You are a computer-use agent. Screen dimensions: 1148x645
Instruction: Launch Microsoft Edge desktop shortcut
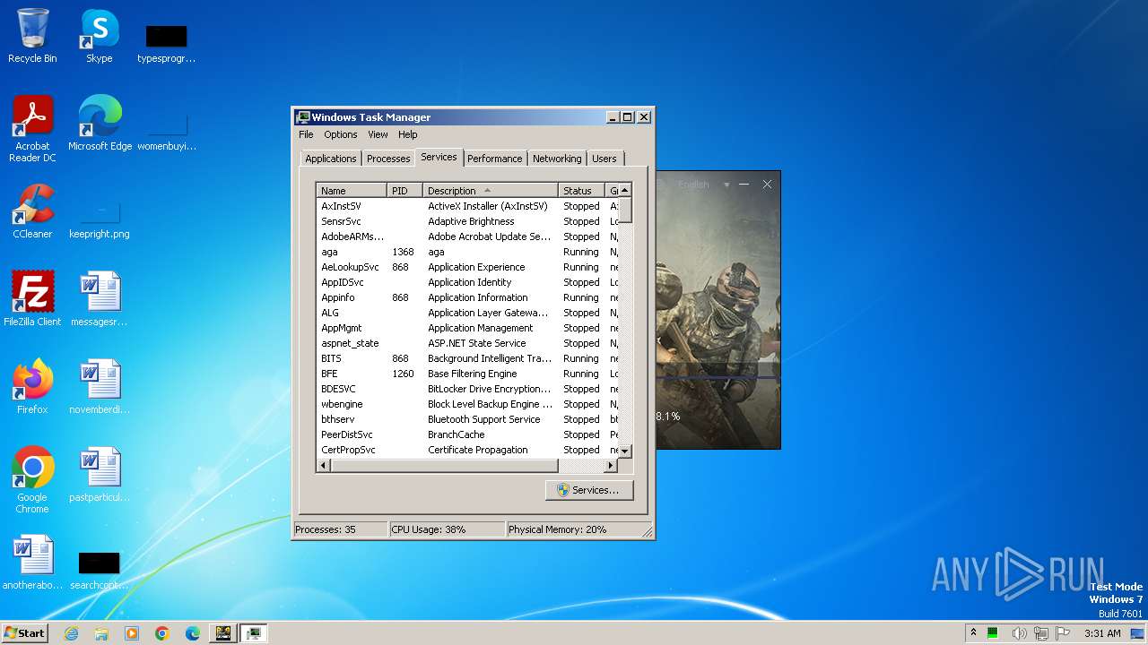[x=100, y=124]
